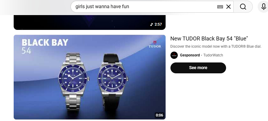Open 'New TUDOR Black Bay 54 "Blue"' title
This screenshot has height=121, width=268.
pos(209,39)
